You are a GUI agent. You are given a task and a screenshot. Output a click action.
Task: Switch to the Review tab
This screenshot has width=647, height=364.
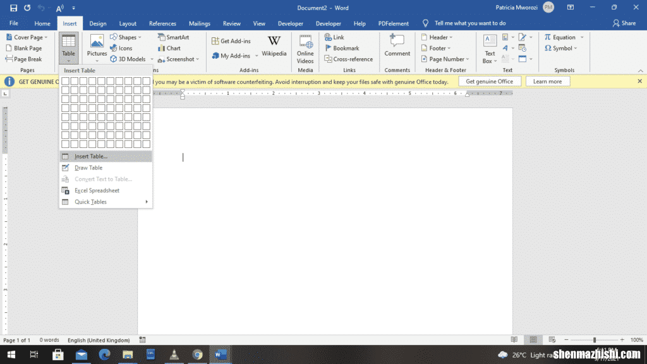point(231,23)
